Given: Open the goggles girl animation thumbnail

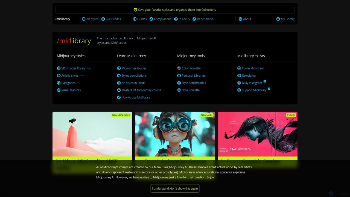Looking at the screenshot, I should [175, 134].
